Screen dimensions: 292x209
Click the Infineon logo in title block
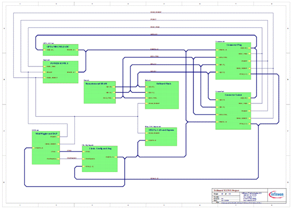(x=277, y=195)
